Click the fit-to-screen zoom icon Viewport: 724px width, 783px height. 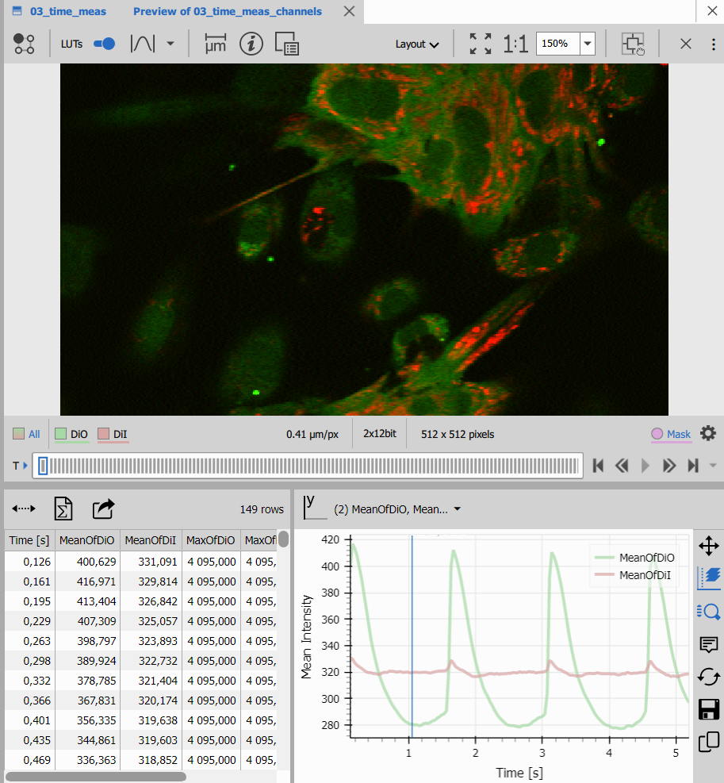tap(480, 44)
